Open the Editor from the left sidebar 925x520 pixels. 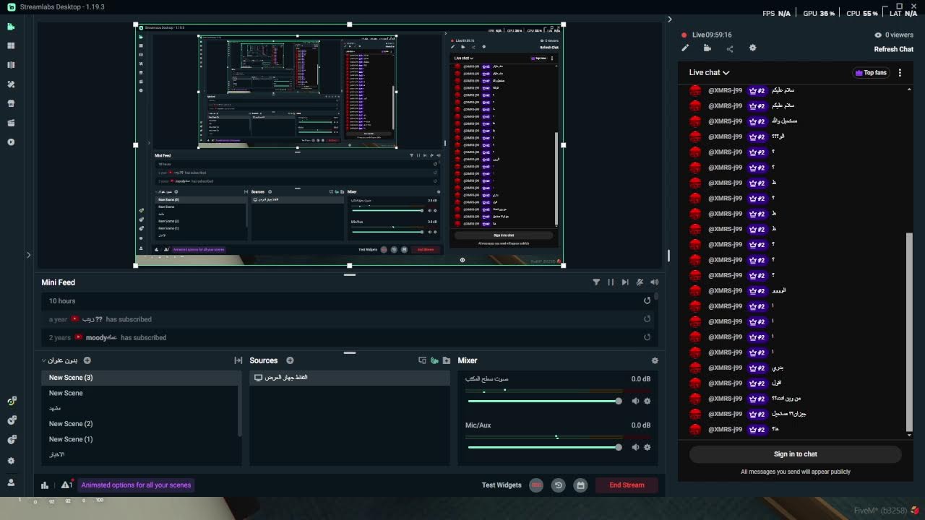coord(11,27)
